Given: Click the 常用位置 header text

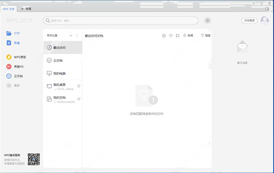Looking at the screenshot, I should coord(52,36).
